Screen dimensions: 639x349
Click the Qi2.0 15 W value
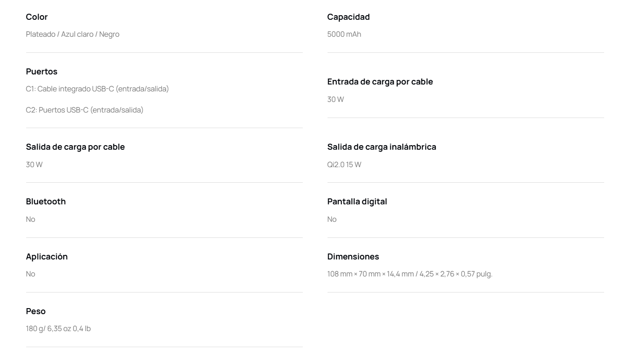344,165
